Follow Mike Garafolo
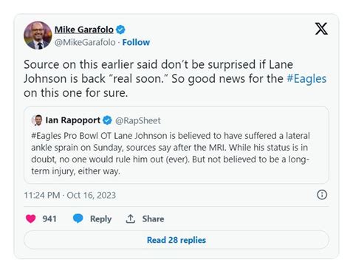This screenshot has height=268, width=350. (x=136, y=42)
